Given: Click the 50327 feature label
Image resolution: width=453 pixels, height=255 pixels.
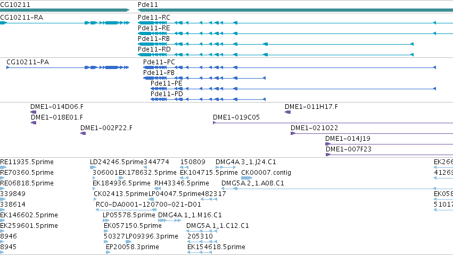Looking at the screenshot, I should (x=114, y=236).
